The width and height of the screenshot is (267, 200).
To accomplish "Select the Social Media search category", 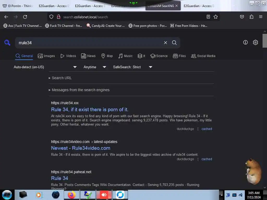I will click(203, 56).
